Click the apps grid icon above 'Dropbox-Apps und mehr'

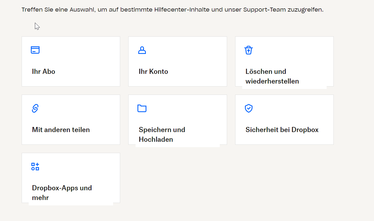[x=35, y=166]
